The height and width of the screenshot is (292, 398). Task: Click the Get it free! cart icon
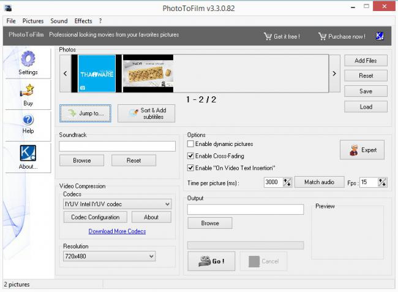268,36
